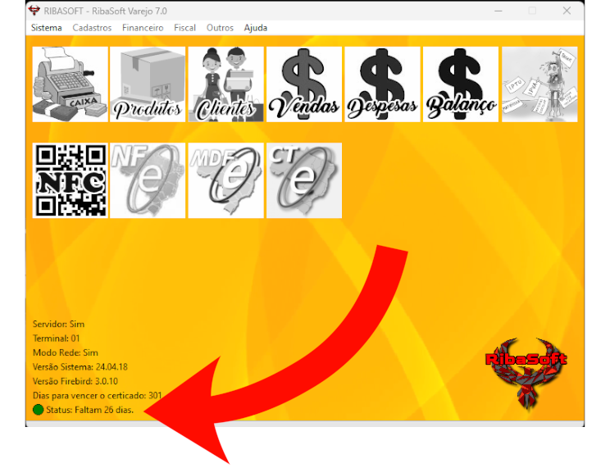Open the Ajuda menu

coord(256,28)
